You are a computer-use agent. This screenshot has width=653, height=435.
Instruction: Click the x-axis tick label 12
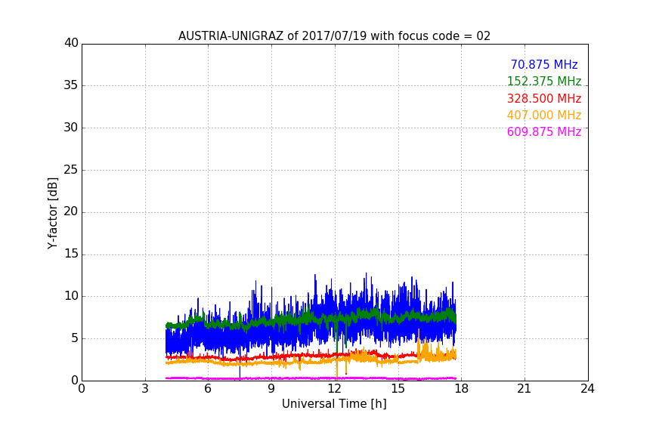tap(335, 389)
